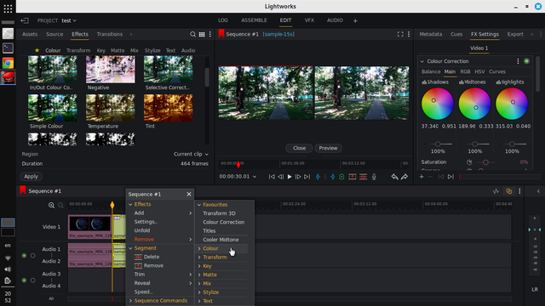Set the mark-out point
The height and width of the screenshot is (306, 545).
tap(333, 177)
